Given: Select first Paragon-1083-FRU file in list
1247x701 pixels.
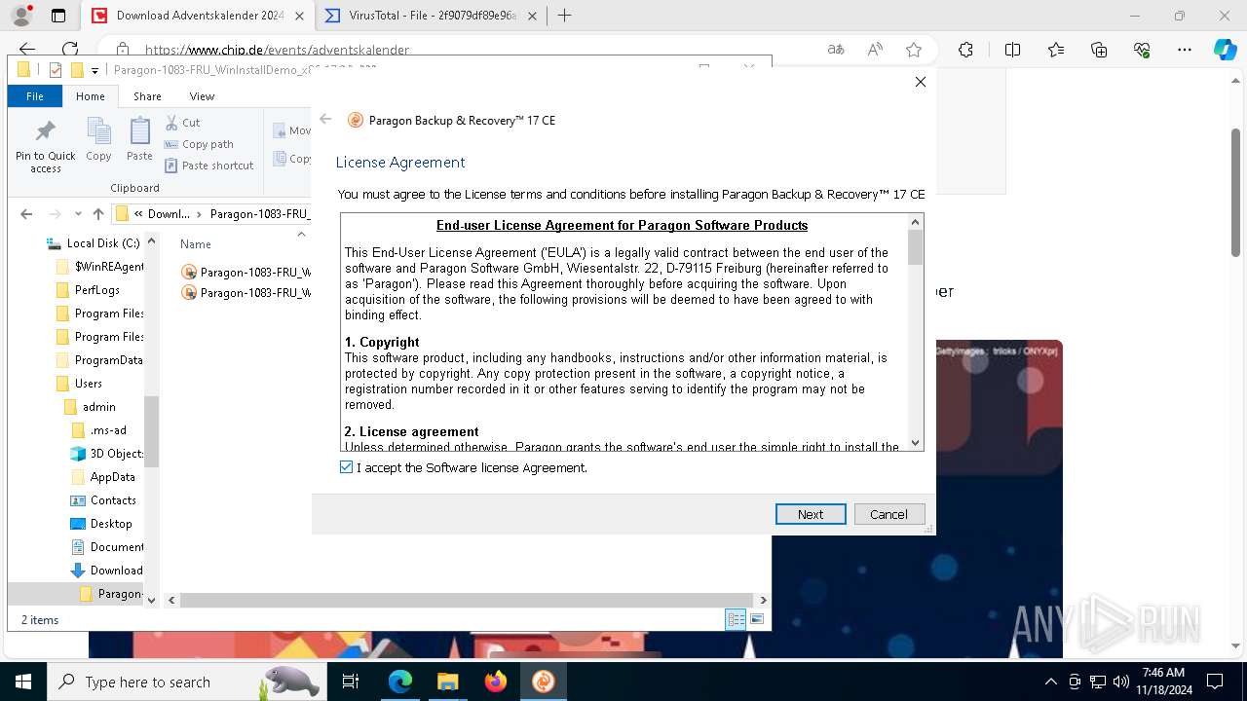Looking at the screenshot, I should point(246,272).
